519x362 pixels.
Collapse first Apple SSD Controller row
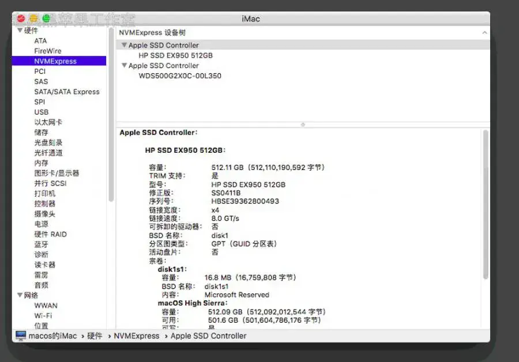pos(124,45)
